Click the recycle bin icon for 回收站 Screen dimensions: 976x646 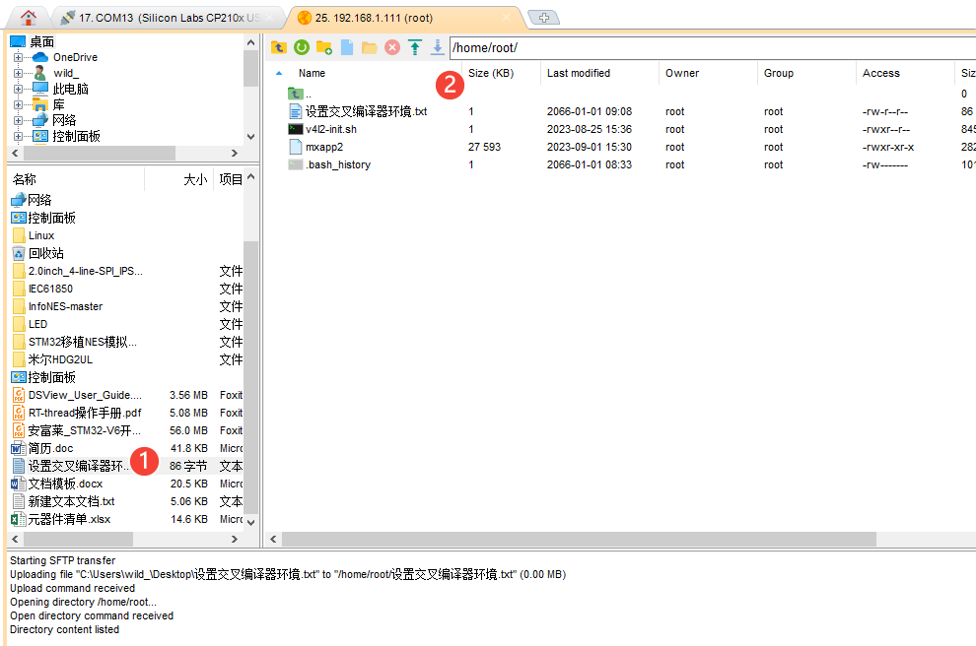[19, 254]
